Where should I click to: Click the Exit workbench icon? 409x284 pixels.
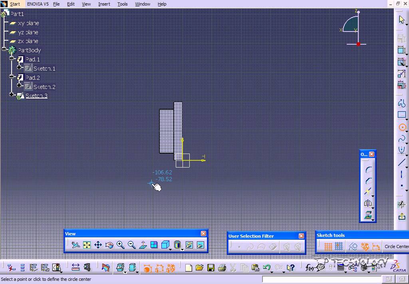pyautogui.click(x=402, y=216)
